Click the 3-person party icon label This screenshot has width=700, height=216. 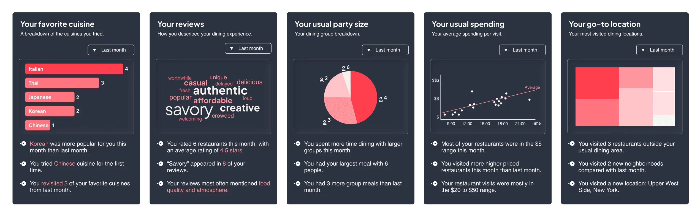tap(327, 121)
